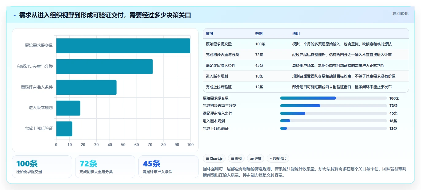Viewport: 421px width, 190px height.
Task: Click the lightning icon before the title
Action: 15,15
